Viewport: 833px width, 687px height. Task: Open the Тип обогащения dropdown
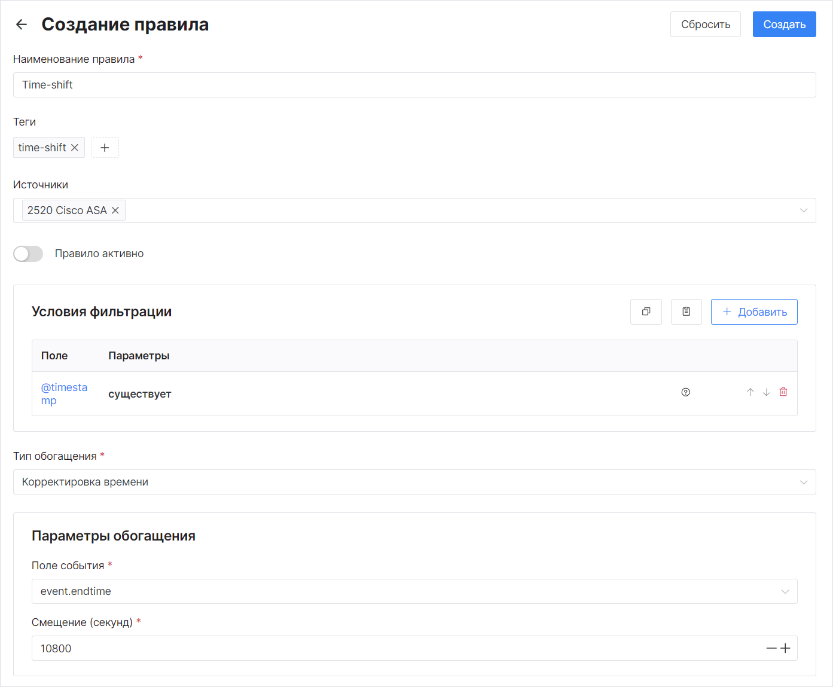click(x=803, y=482)
